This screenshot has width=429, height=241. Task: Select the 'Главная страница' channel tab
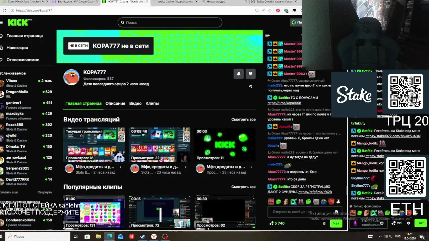tap(83, 103)
